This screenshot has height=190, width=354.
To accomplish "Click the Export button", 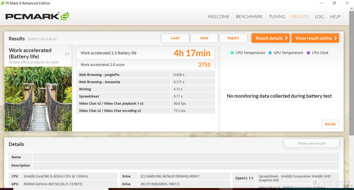I will click(x=233, y=38).
